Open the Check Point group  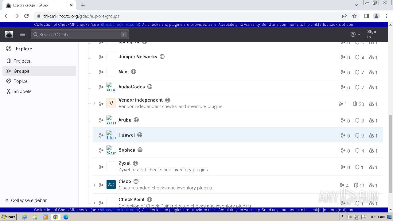tap(132, 199)
